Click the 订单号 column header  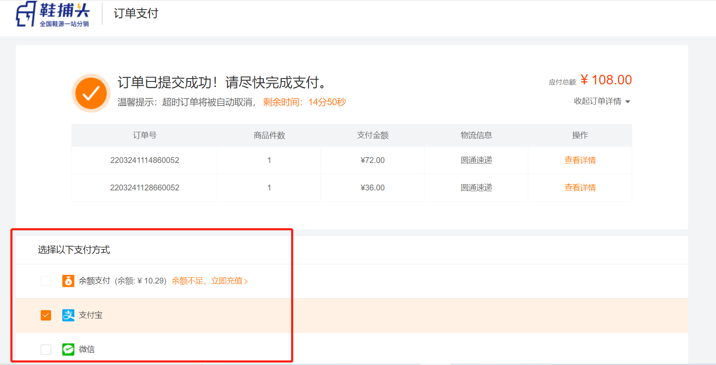[145, 135]
